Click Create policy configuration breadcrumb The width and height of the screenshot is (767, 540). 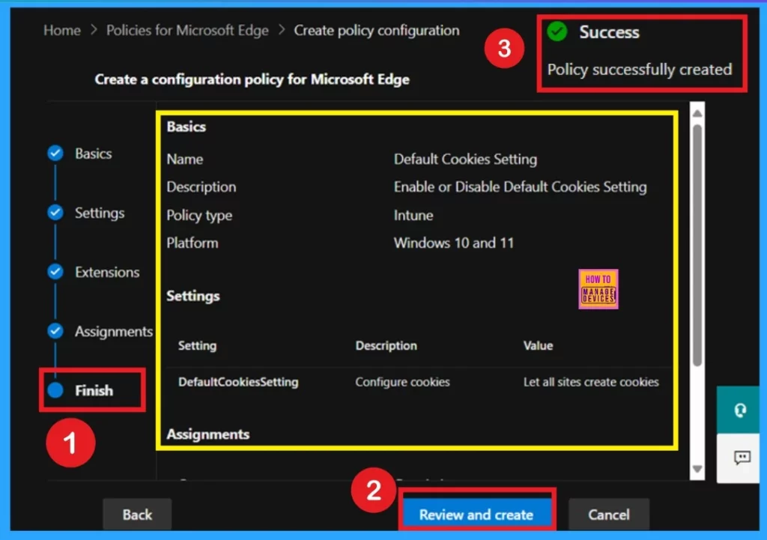tap(377, 30)
